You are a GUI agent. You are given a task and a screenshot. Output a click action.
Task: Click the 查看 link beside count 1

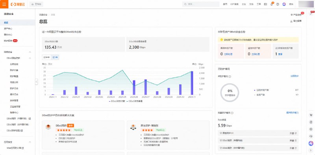click(x=280, y=54)
